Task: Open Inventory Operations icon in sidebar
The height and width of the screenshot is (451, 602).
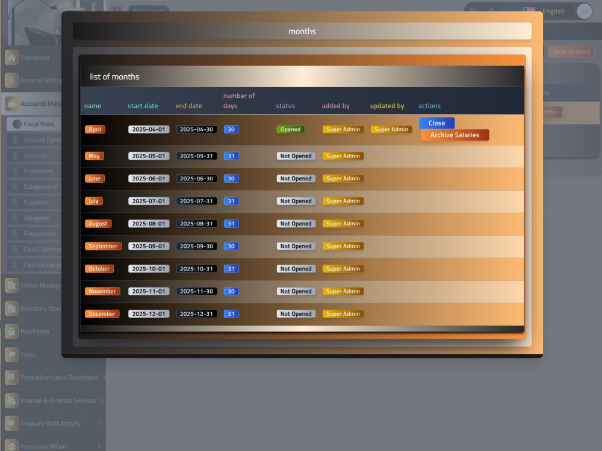Action: (11, 308)
